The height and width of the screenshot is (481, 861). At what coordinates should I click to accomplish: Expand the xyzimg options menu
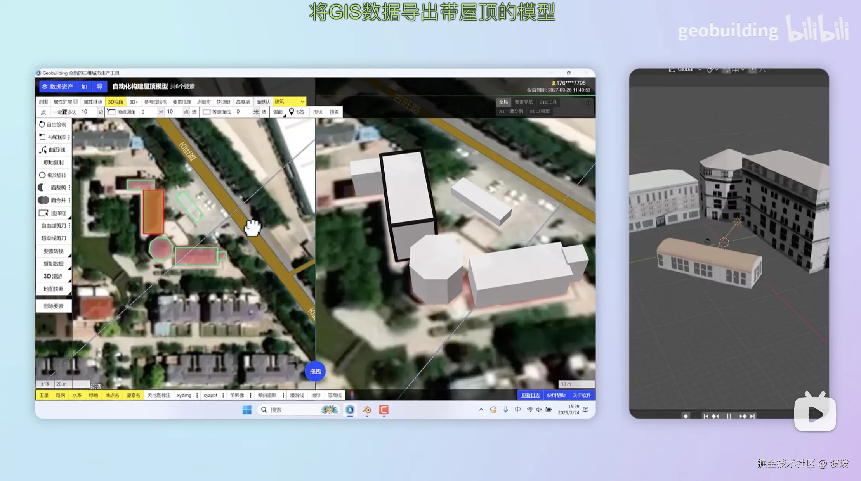(197, 395)
